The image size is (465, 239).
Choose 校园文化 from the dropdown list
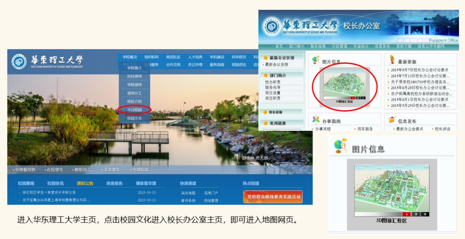134,118
